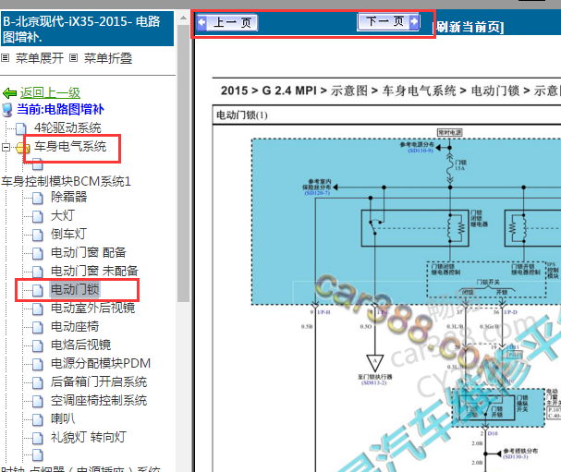Viewport: 561px width, 472px height.
Task: Click the SD120-7 reference link in diagram
Action: 317,193
